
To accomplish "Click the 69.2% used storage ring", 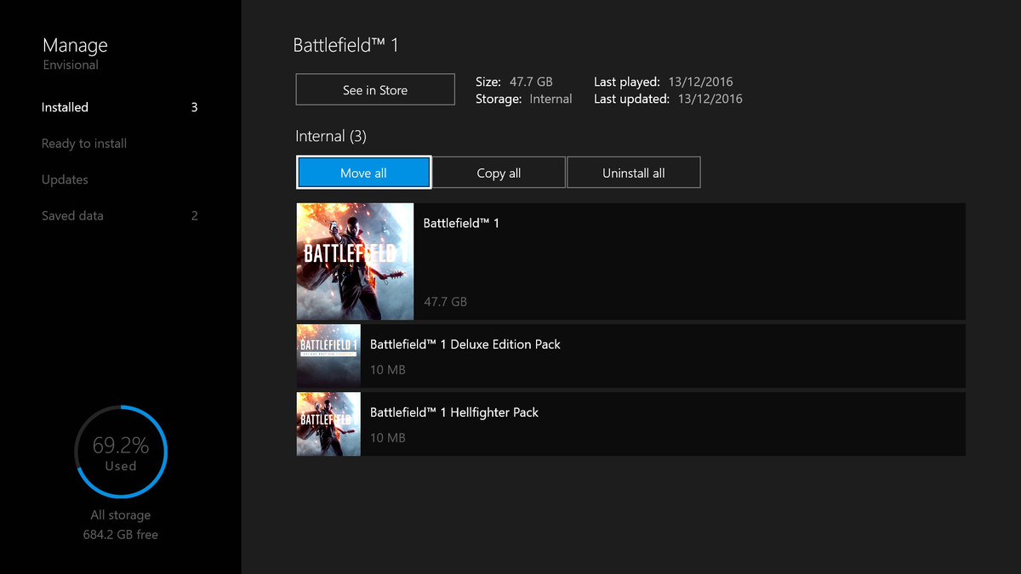I will coord(121,453).
